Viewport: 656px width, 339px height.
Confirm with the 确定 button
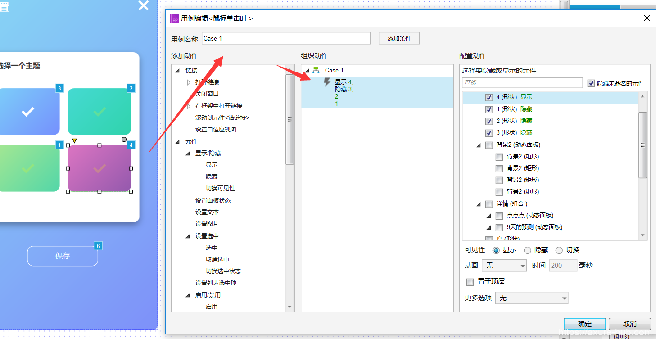click(585, 324)
